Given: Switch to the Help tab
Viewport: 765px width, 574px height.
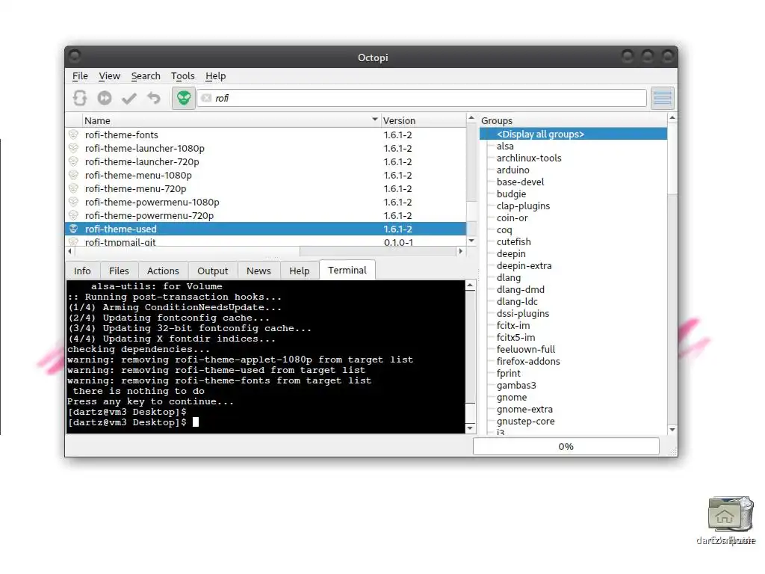Looking at the screenshot, I should pos(299,271).
